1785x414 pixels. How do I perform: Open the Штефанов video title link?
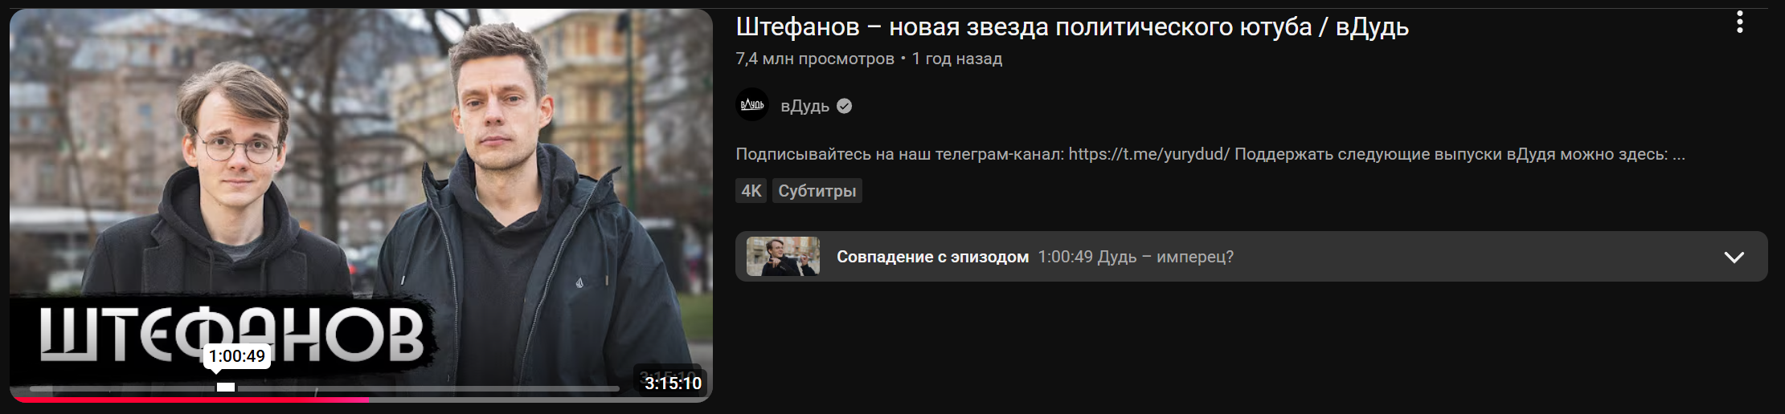1072,27
